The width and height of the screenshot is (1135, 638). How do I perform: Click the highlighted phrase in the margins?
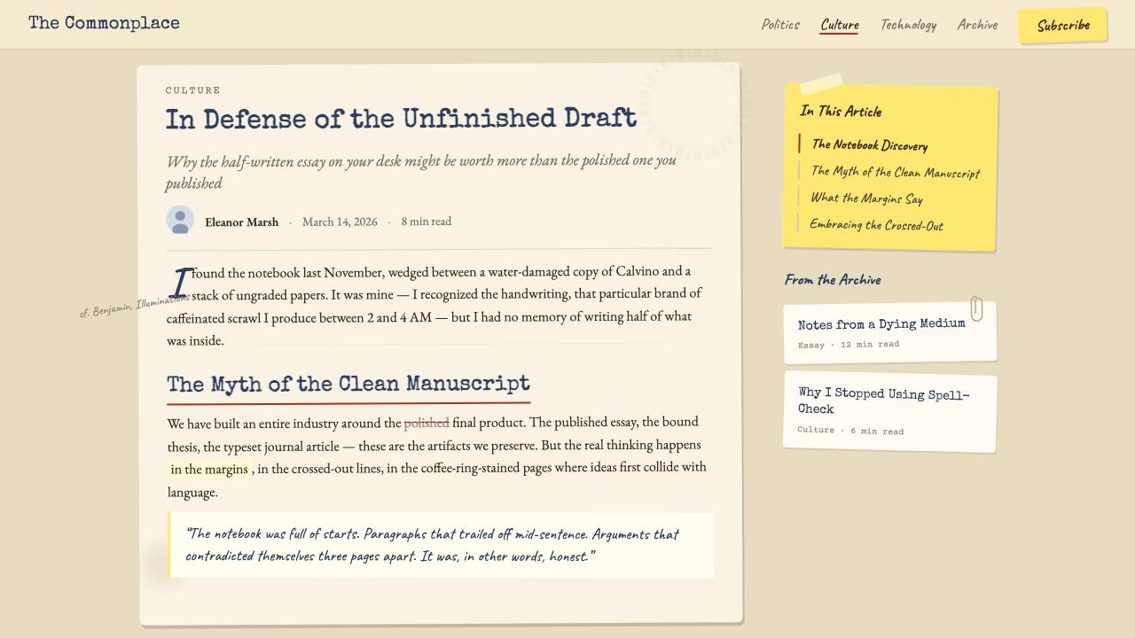pos(209,469)
